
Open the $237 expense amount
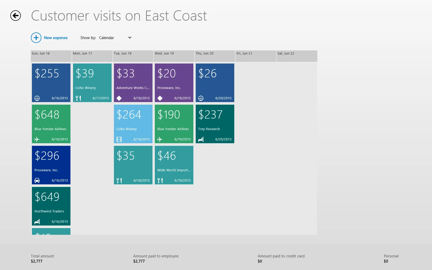click(x=210, y=115)
